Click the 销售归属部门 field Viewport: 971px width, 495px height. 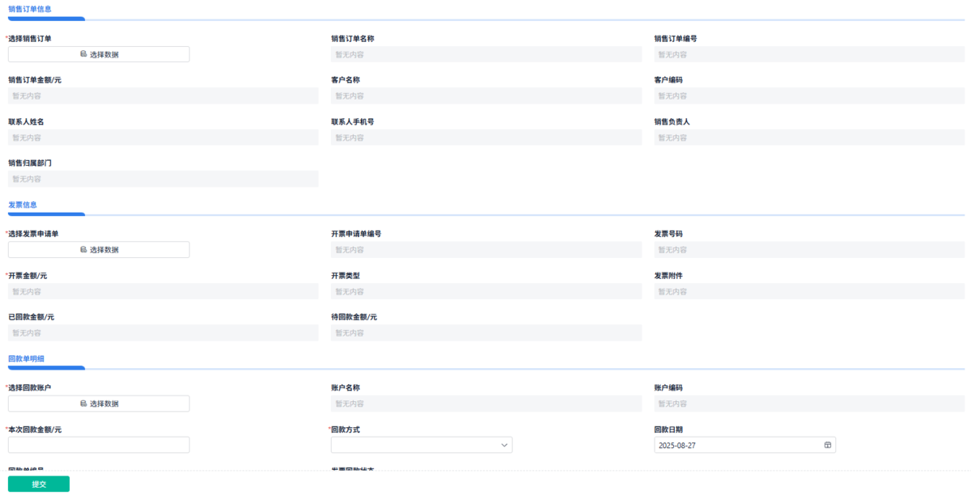(163, 179)
